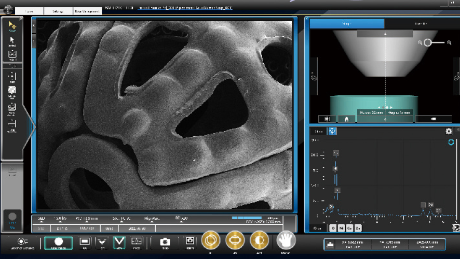Click the refresh icon in spectrum panel

point(451,141)
